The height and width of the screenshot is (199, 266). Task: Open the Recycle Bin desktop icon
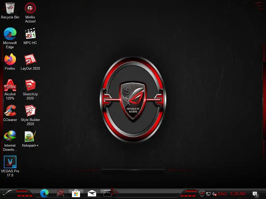[x=10, y=11]
